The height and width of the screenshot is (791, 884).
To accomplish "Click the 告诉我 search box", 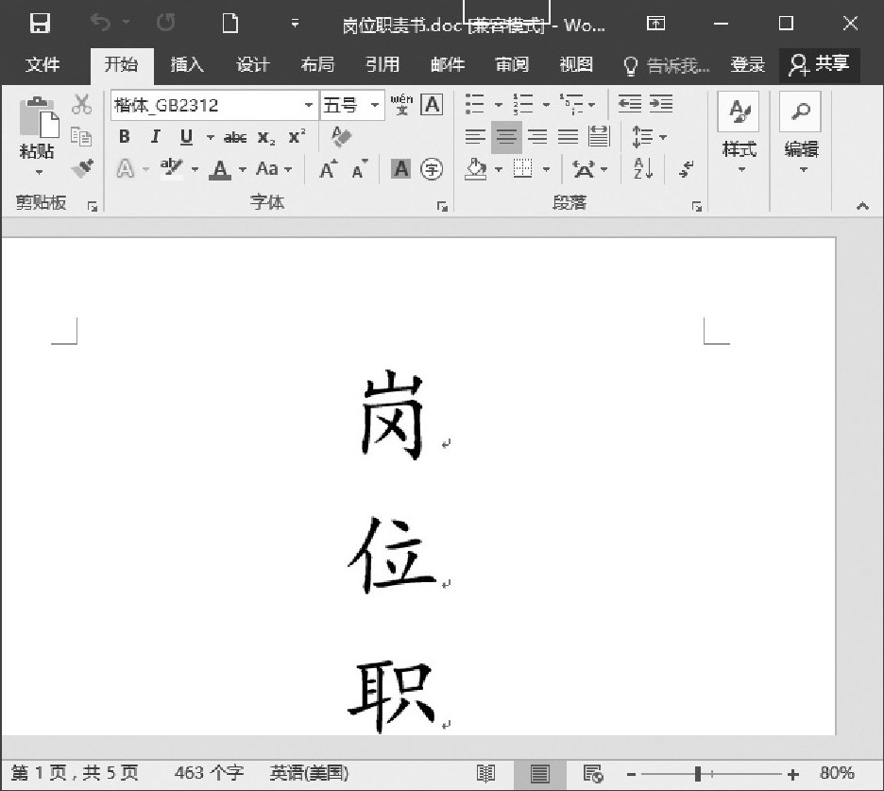I will 669,64.
